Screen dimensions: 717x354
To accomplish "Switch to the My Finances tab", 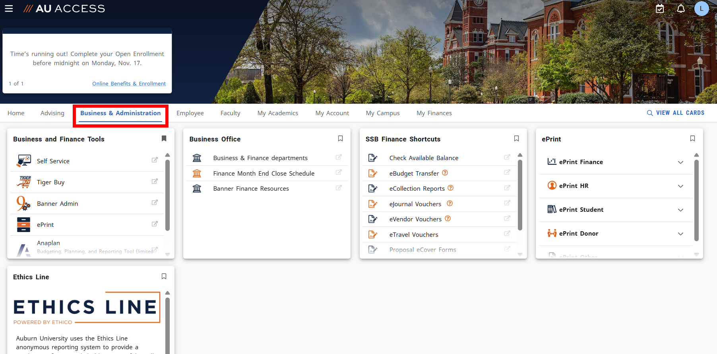I will [x=434, y=113].
